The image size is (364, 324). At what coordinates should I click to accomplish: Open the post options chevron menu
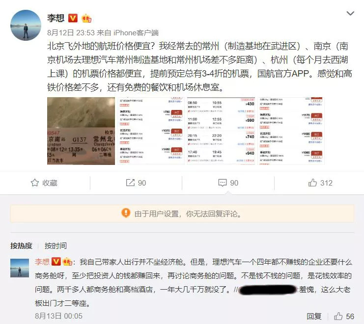click(350, 13)
